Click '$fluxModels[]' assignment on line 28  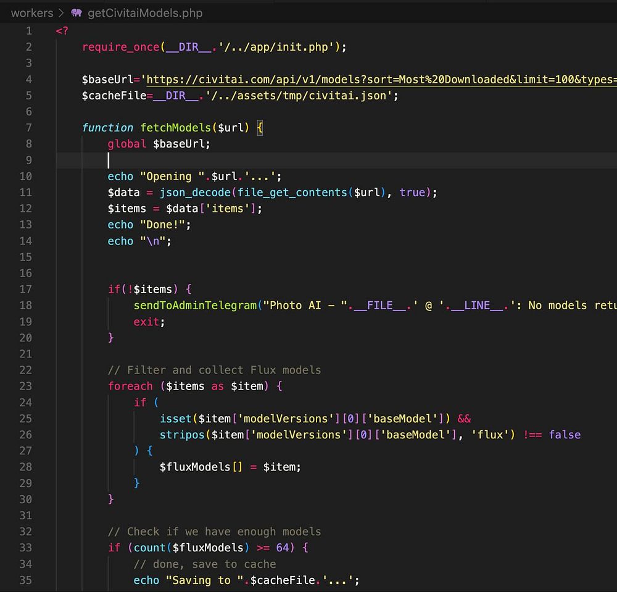pyautogui.click(x=201, y=467)
